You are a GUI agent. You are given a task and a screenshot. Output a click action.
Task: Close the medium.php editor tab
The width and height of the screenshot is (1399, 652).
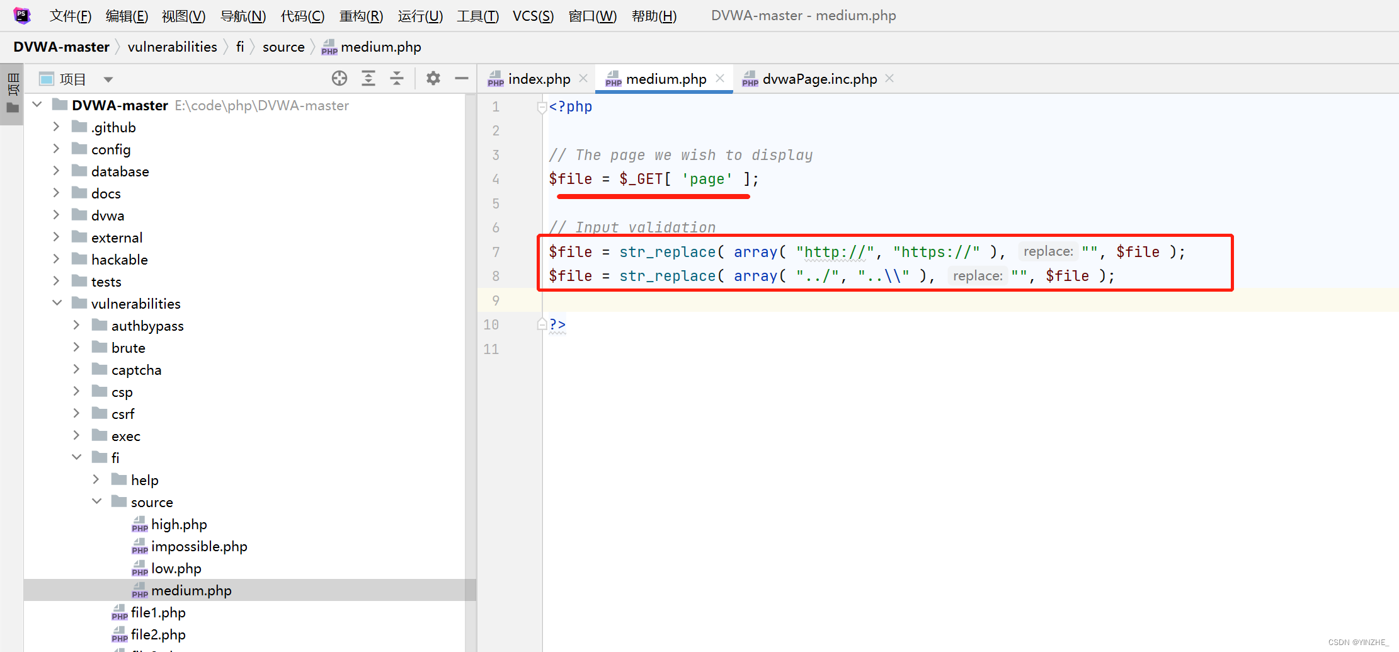coord(720,79)
